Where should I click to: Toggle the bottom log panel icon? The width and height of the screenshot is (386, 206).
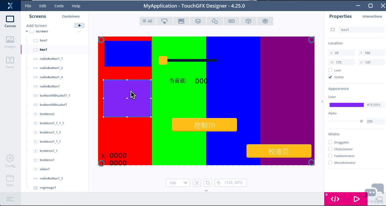(x=10, y=199)
